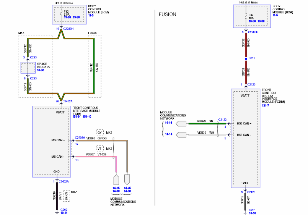Follow the 10-11 link under G202

click(64, 213)
